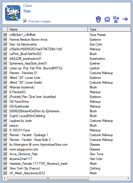Click the Sim heading text
The width and height of the screenshot is (133, 183).
pyautogui.click(x=27, y=11)
